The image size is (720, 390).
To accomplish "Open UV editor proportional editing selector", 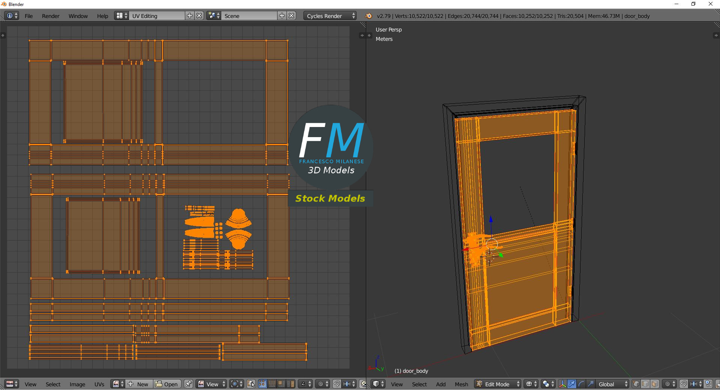I will tap(322, 384).
